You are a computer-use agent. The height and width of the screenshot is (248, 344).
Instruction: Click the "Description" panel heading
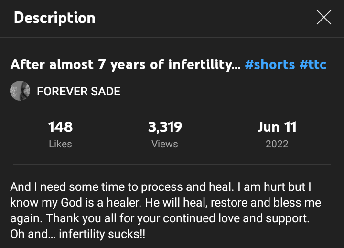pos(54,18)
